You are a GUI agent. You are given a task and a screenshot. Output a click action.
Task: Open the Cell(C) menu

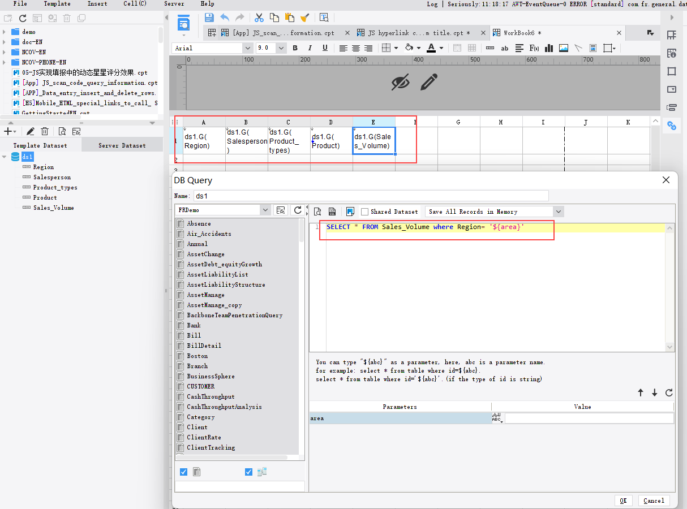(x=135, y=3)
